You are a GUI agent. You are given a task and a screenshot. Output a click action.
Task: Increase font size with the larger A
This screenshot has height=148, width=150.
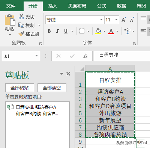coord(124,20)
